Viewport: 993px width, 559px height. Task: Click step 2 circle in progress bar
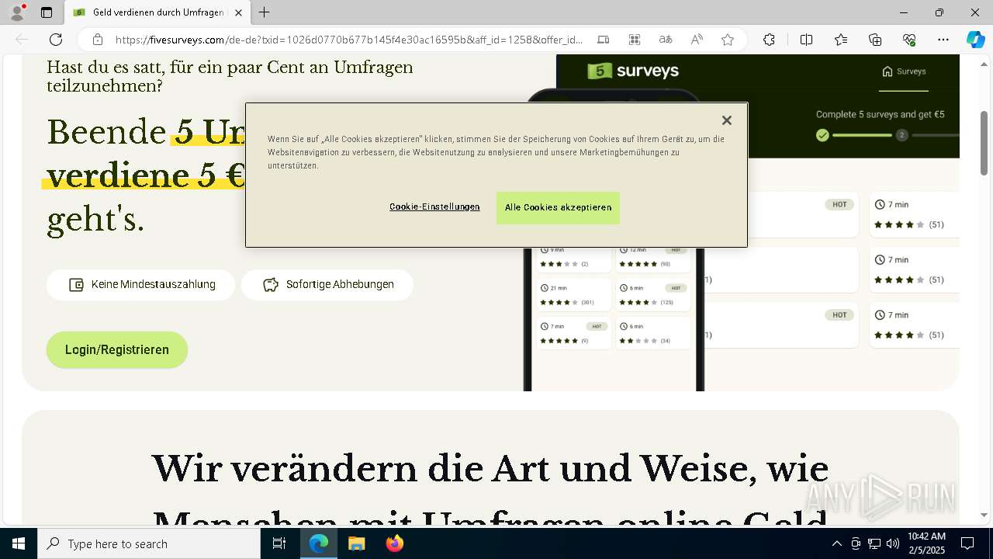point(901,135)
